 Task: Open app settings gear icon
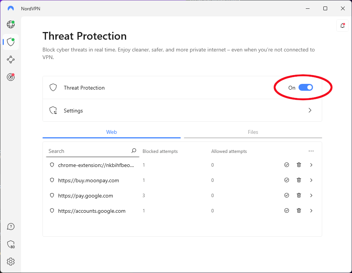click(11, 262)
